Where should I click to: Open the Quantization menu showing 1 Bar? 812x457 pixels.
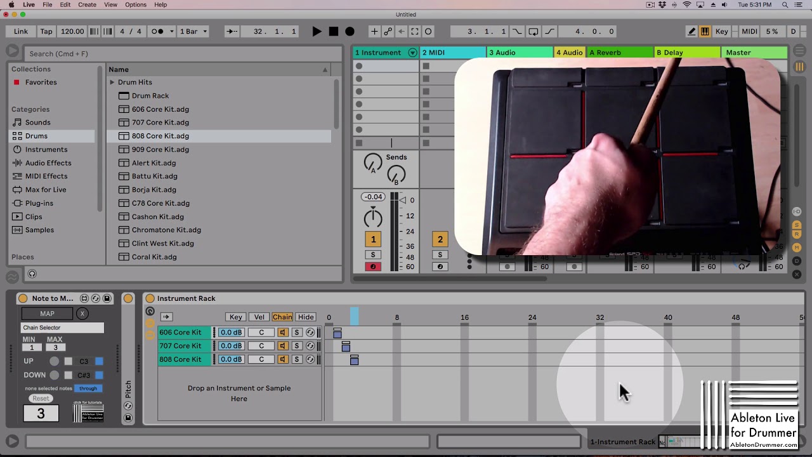(x=193, y=31)
